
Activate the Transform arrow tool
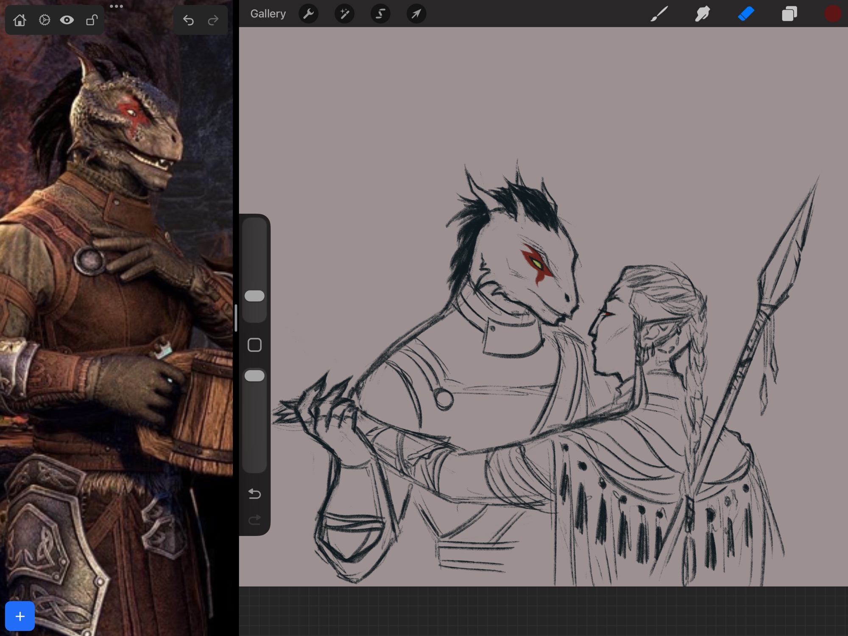coord(416,14)
